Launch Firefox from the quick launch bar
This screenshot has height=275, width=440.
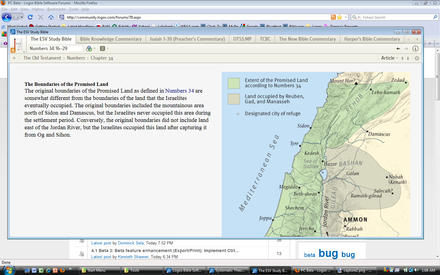click(62, 270)
